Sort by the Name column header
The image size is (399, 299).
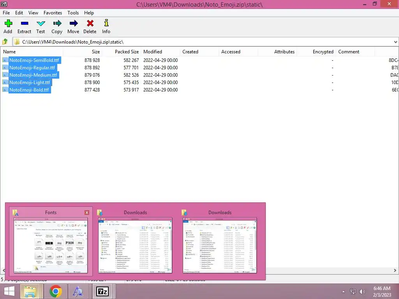tap(32, 52)
